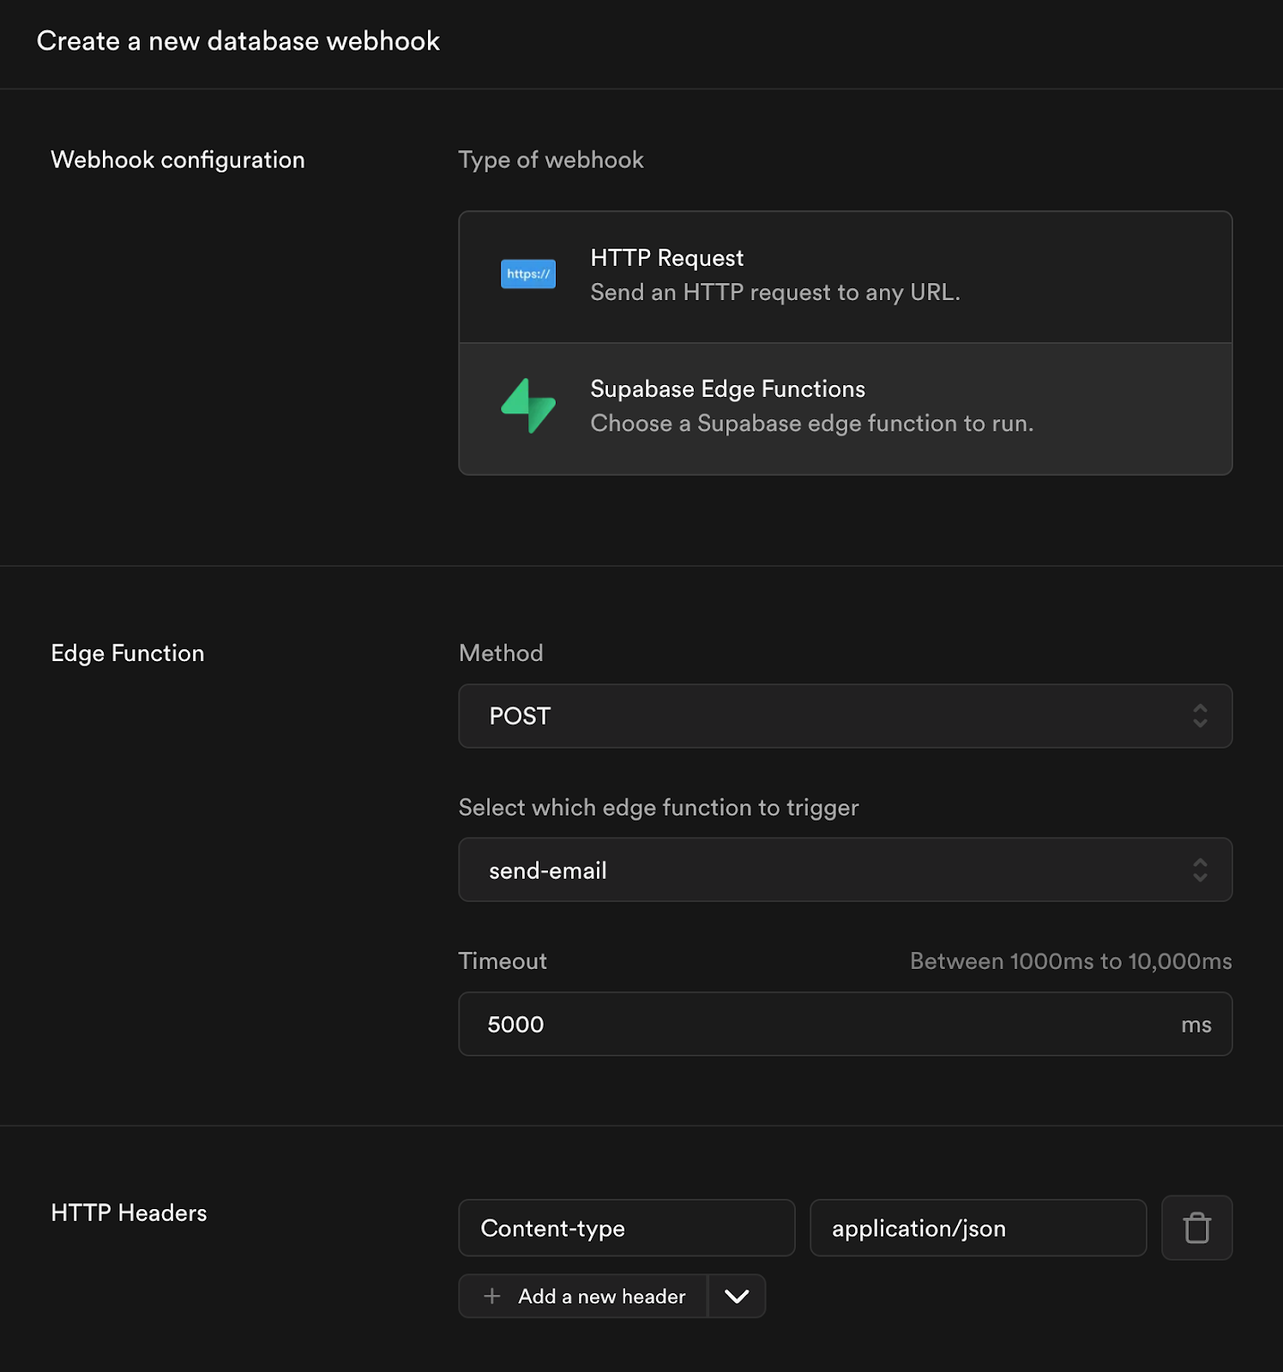This screenshot has height=1372, width=1283.
Task: Click the 'Webhook configuration' section label
Action: point(178,160)
